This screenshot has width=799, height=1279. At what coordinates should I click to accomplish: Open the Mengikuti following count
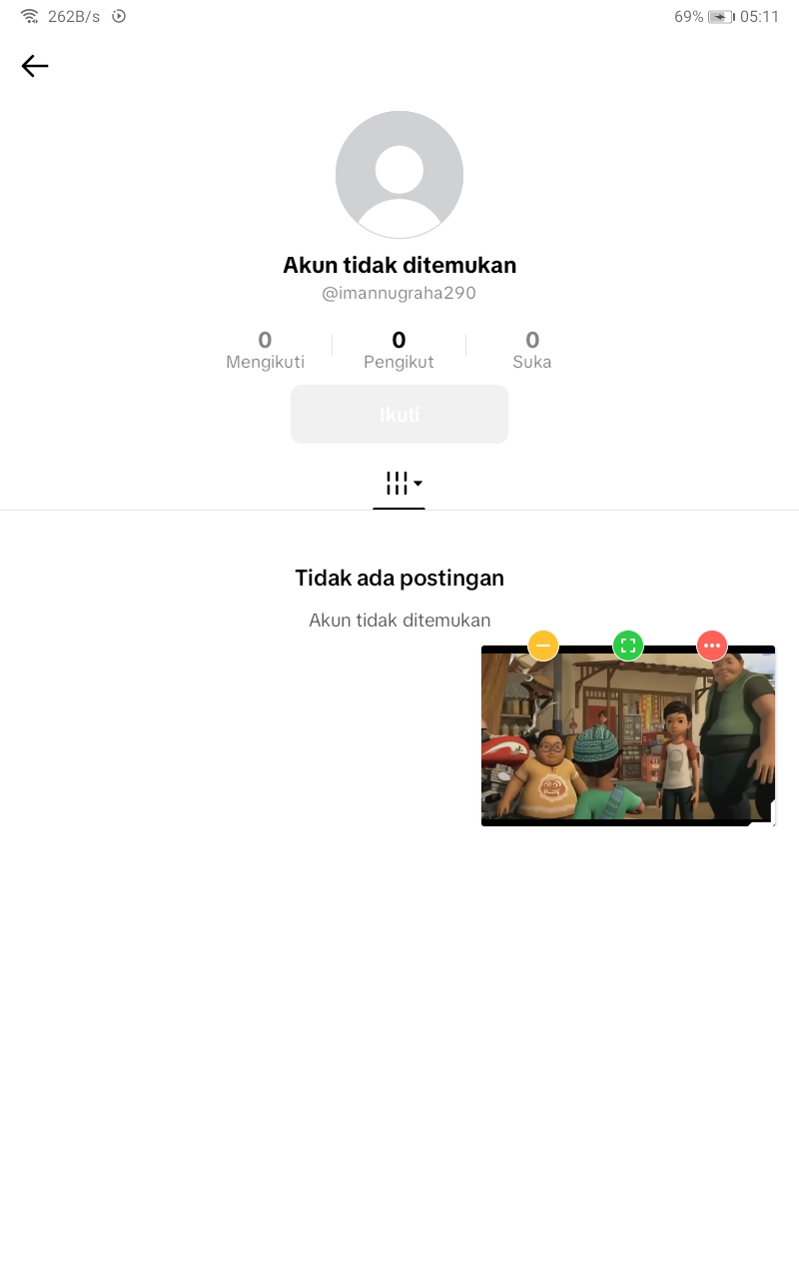coord(265,350)
